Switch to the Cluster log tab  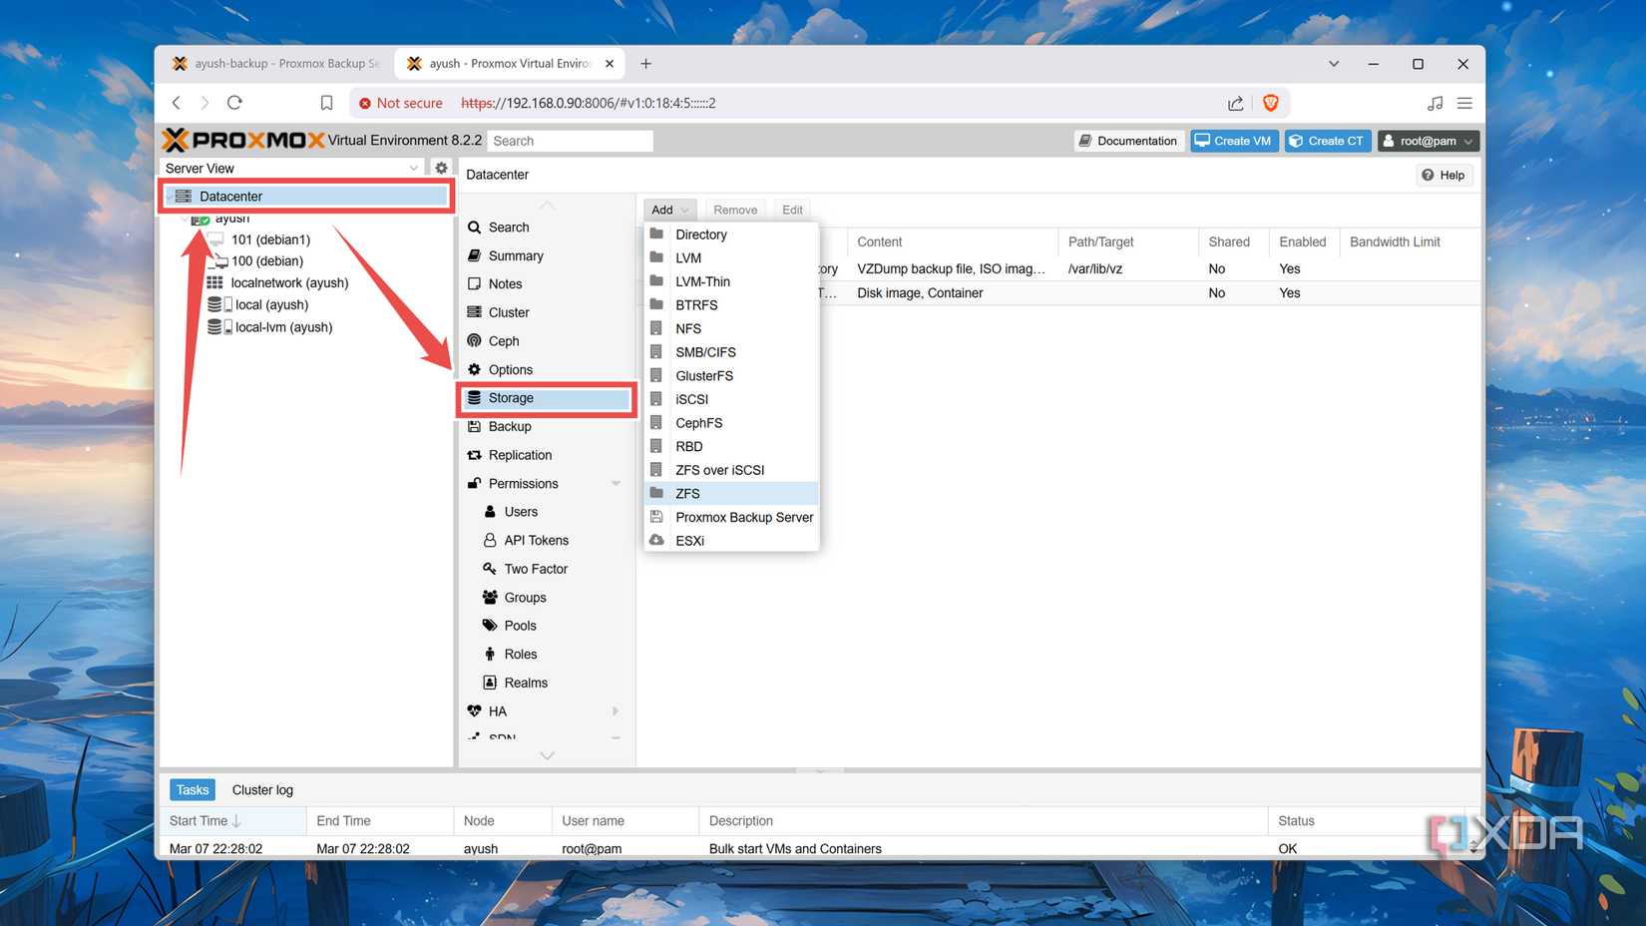262,789
